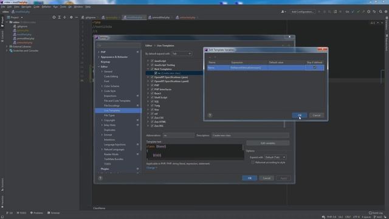Click Select Opened File target icon
Screen dimensions: 389x219
(x=54, y=17)
